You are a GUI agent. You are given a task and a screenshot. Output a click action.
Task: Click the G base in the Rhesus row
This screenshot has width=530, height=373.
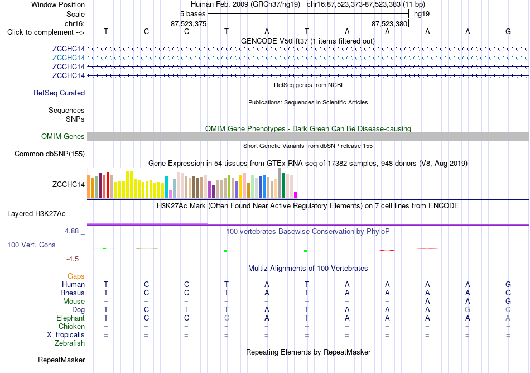pos(508,293)
